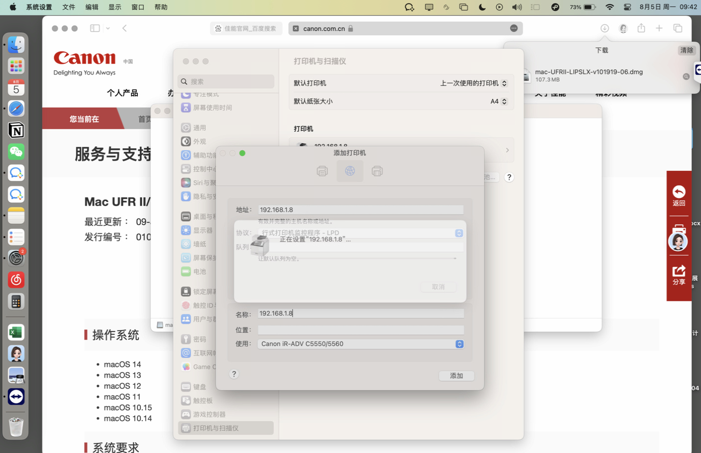
Task: Select the default printer tab icon
Action: [x=322, y=171]
